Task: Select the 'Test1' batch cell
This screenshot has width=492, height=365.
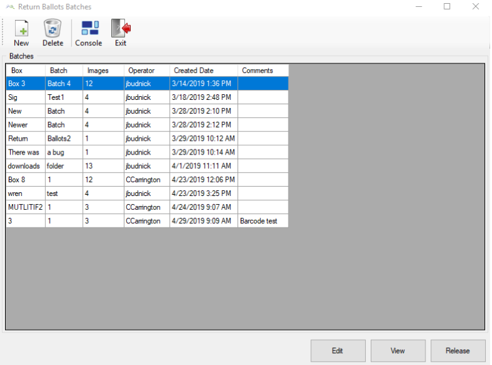Action: [64, 97]
